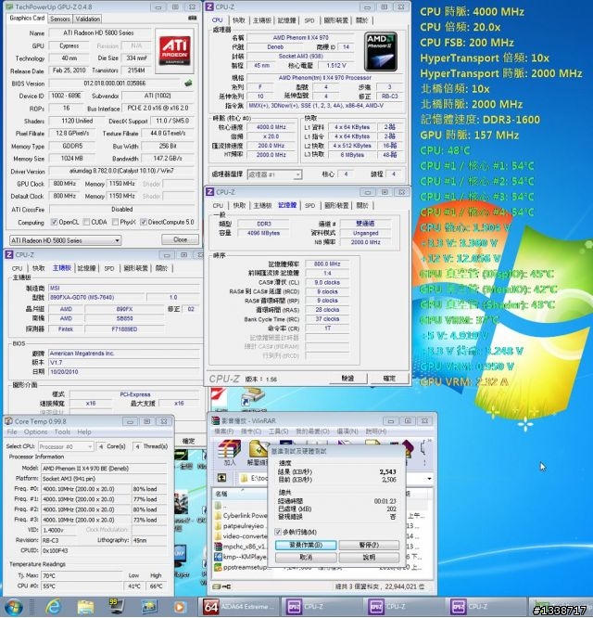This screenshot has height=618, width=593.
Task: Click the WinRAR 加入 (Add) toolbar icon
Action: point(230,453)
